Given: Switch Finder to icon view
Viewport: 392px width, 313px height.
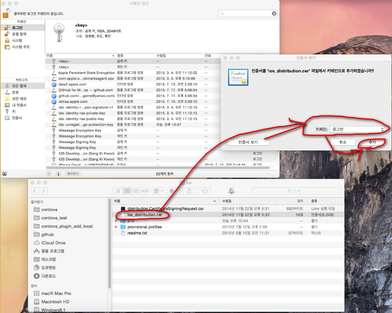Looking at the screenshot, I should 118,191.
